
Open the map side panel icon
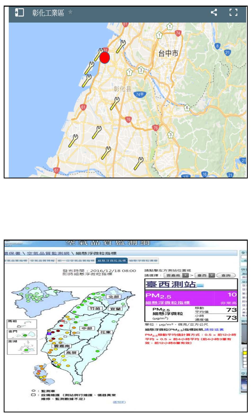tap(19, 12)
